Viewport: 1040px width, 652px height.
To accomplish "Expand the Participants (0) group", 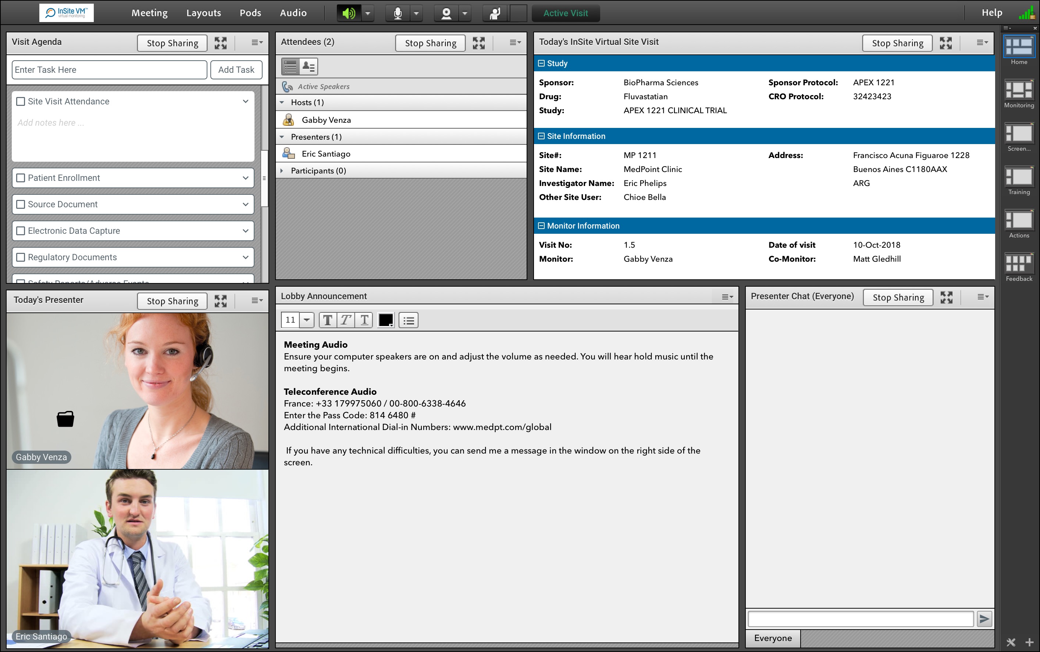I will click(282, 171).
